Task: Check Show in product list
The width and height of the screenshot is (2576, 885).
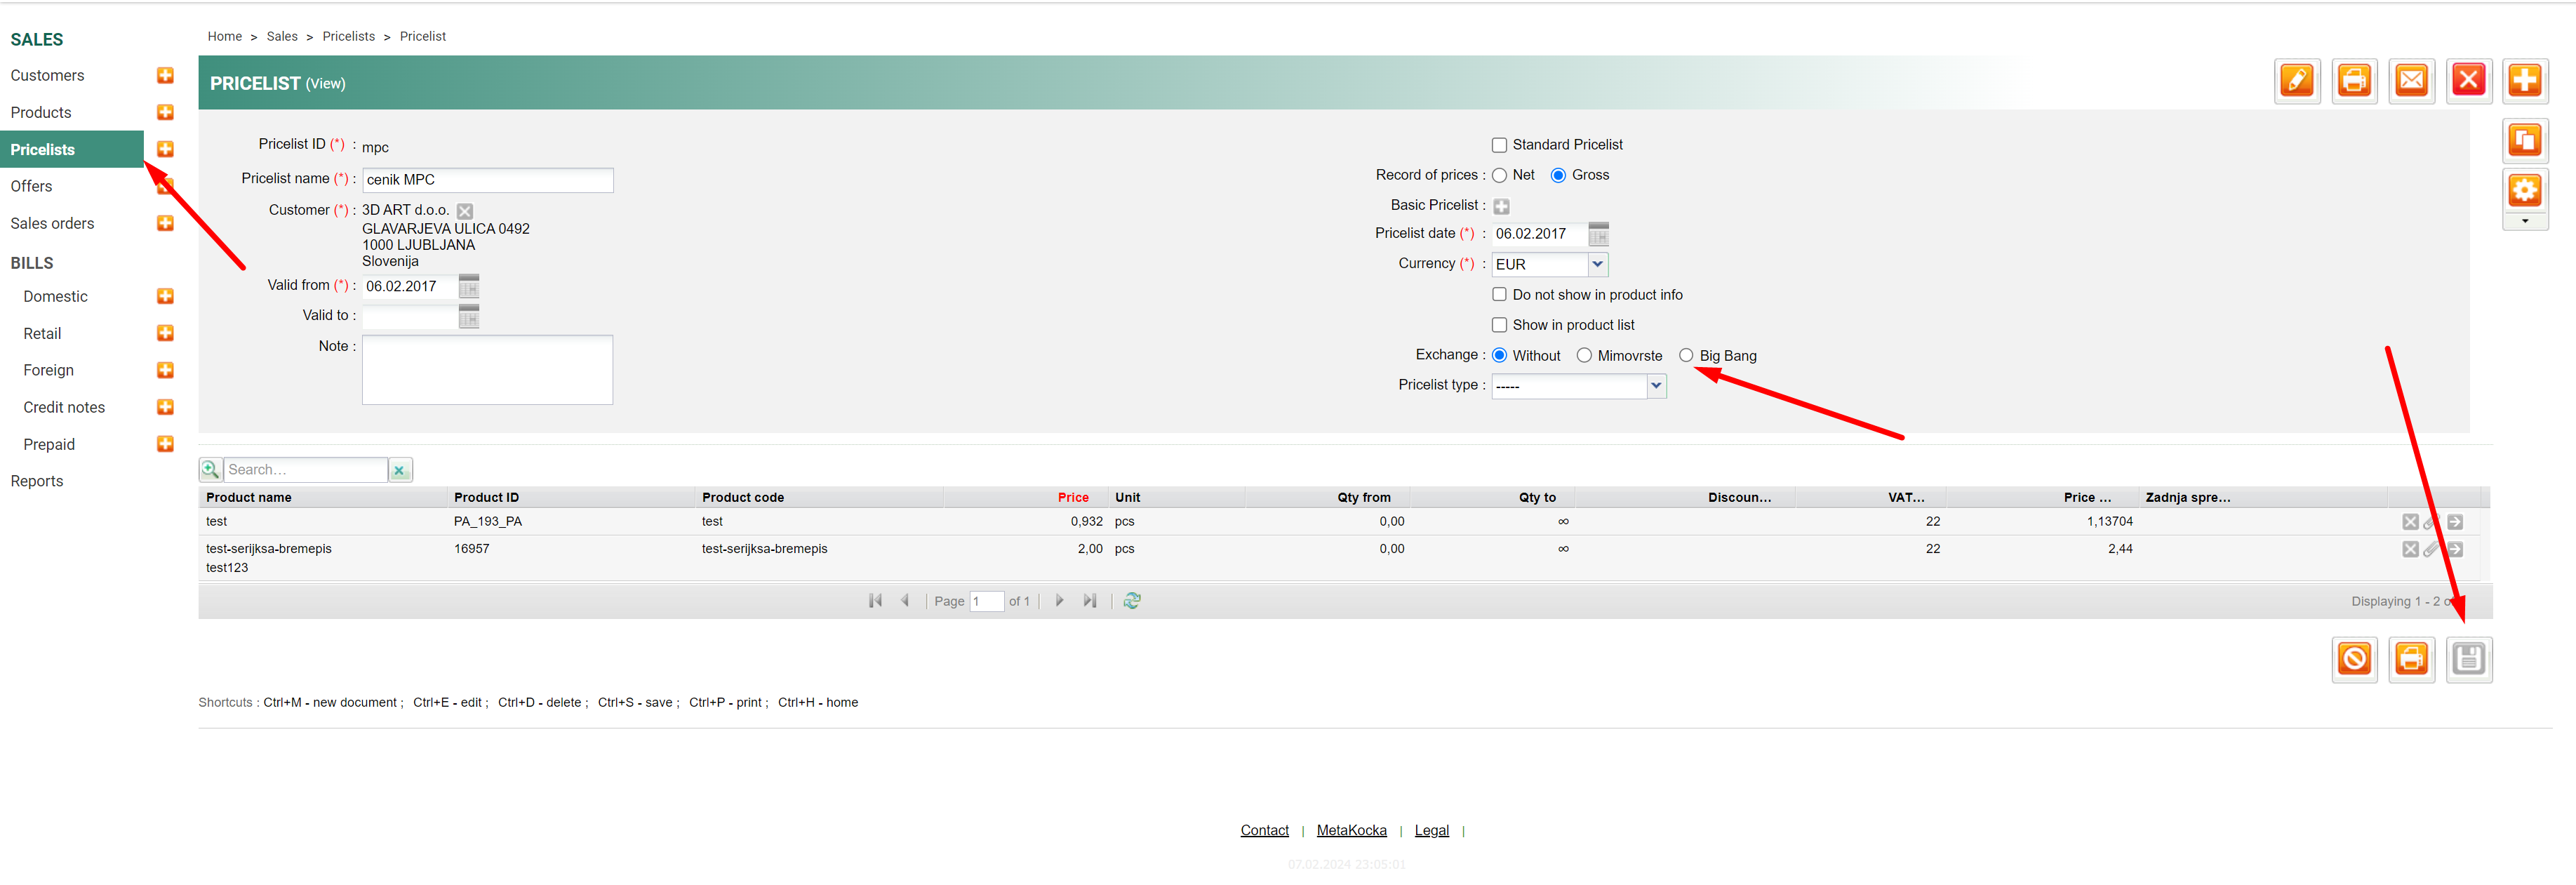Action: point(1499,326)
